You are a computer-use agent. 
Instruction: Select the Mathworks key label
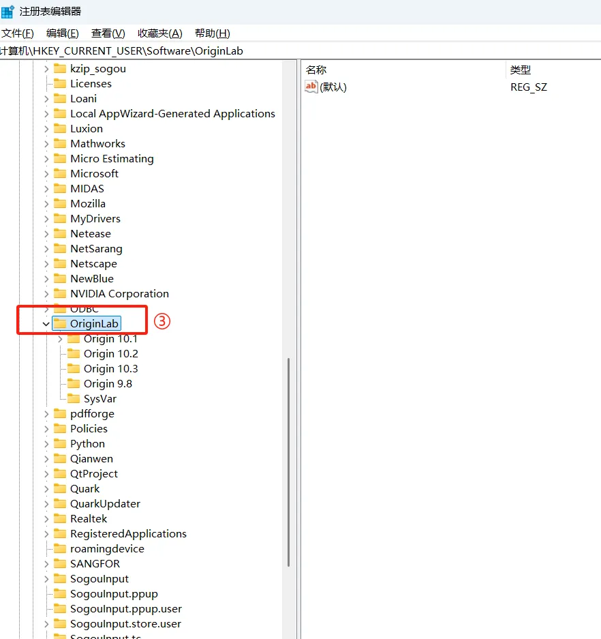click(x=97, y=144)
